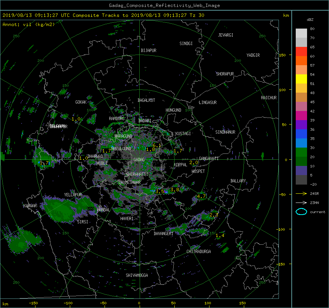
Task: Click the KUSTAGI city label
Action: pyautogui.click(x=183, y=134)
